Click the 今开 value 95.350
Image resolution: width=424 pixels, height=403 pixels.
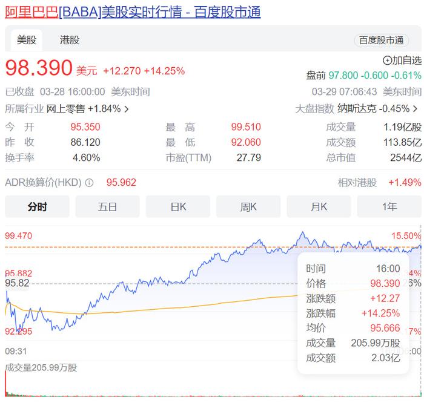[85, 127]
